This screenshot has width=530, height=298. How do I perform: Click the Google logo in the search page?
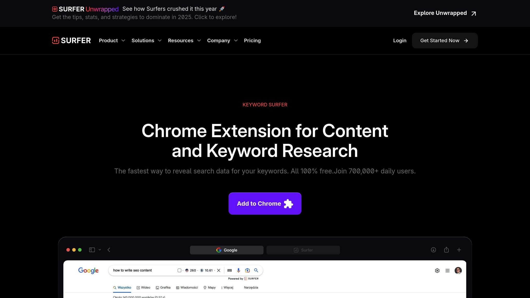click(89, 271)
